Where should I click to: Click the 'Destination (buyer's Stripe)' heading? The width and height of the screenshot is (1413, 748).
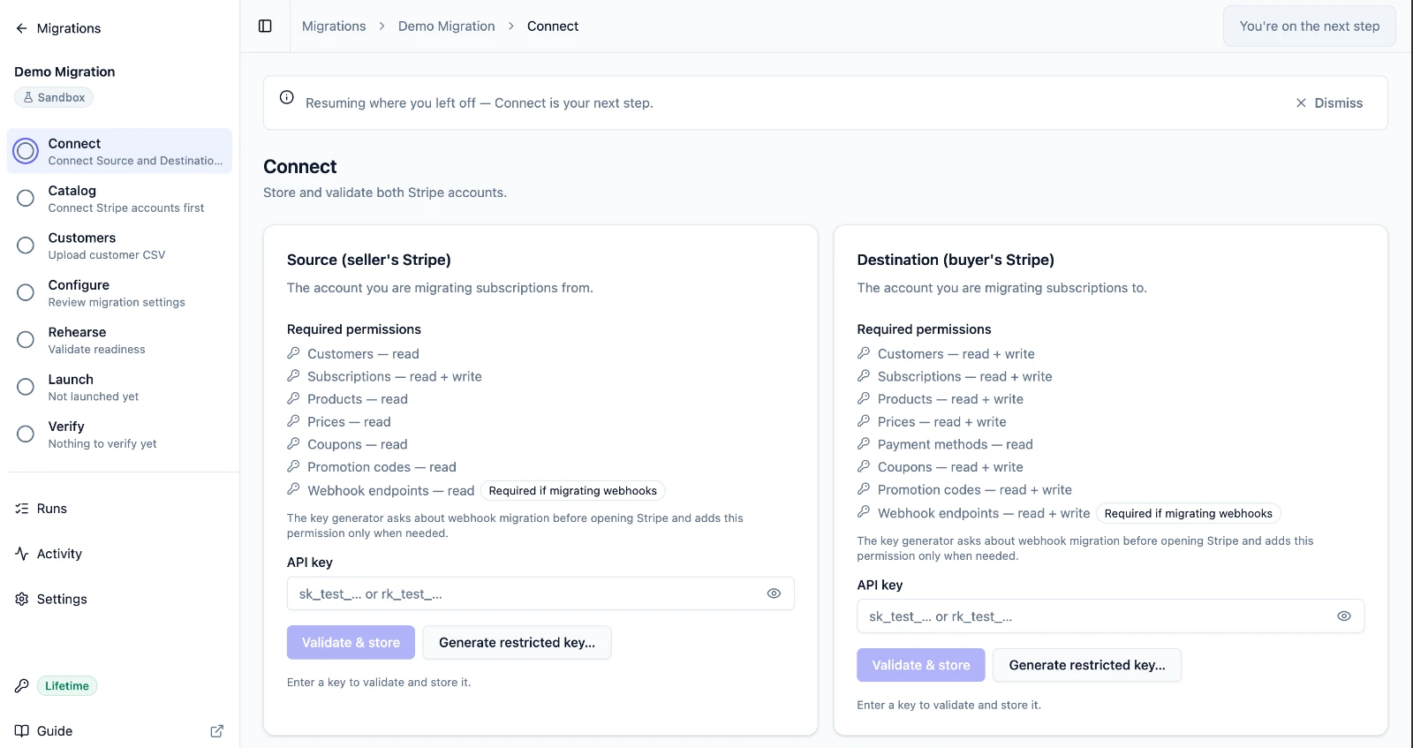pos(956,260)
